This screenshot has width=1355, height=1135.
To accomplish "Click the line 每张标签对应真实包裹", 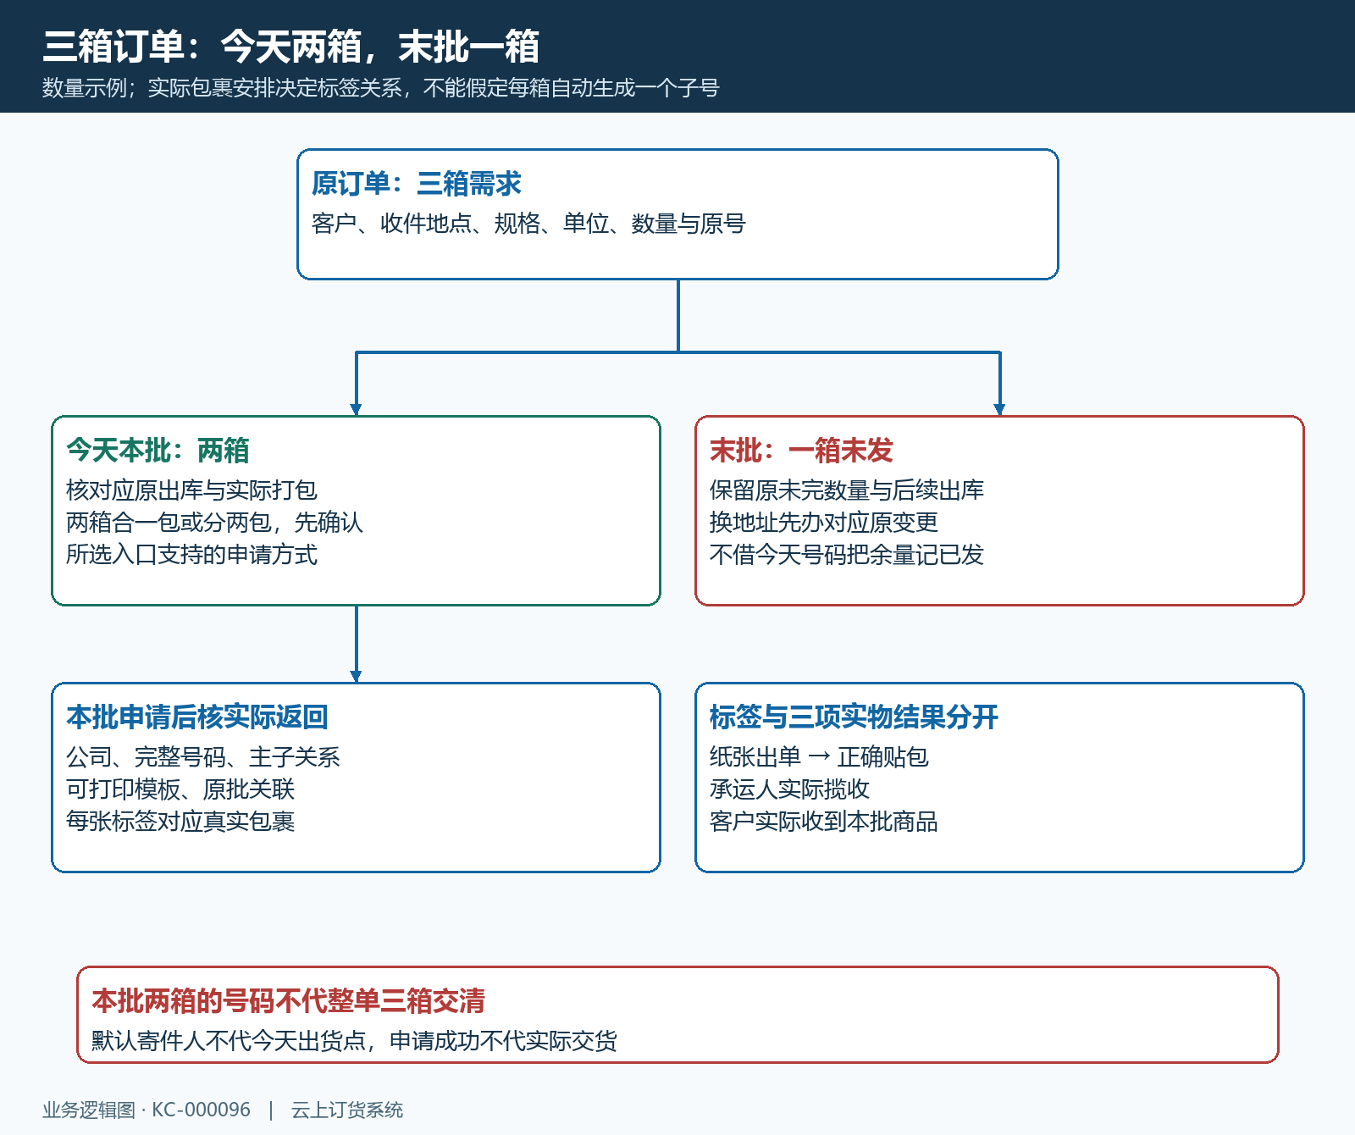I will point(180,822).
